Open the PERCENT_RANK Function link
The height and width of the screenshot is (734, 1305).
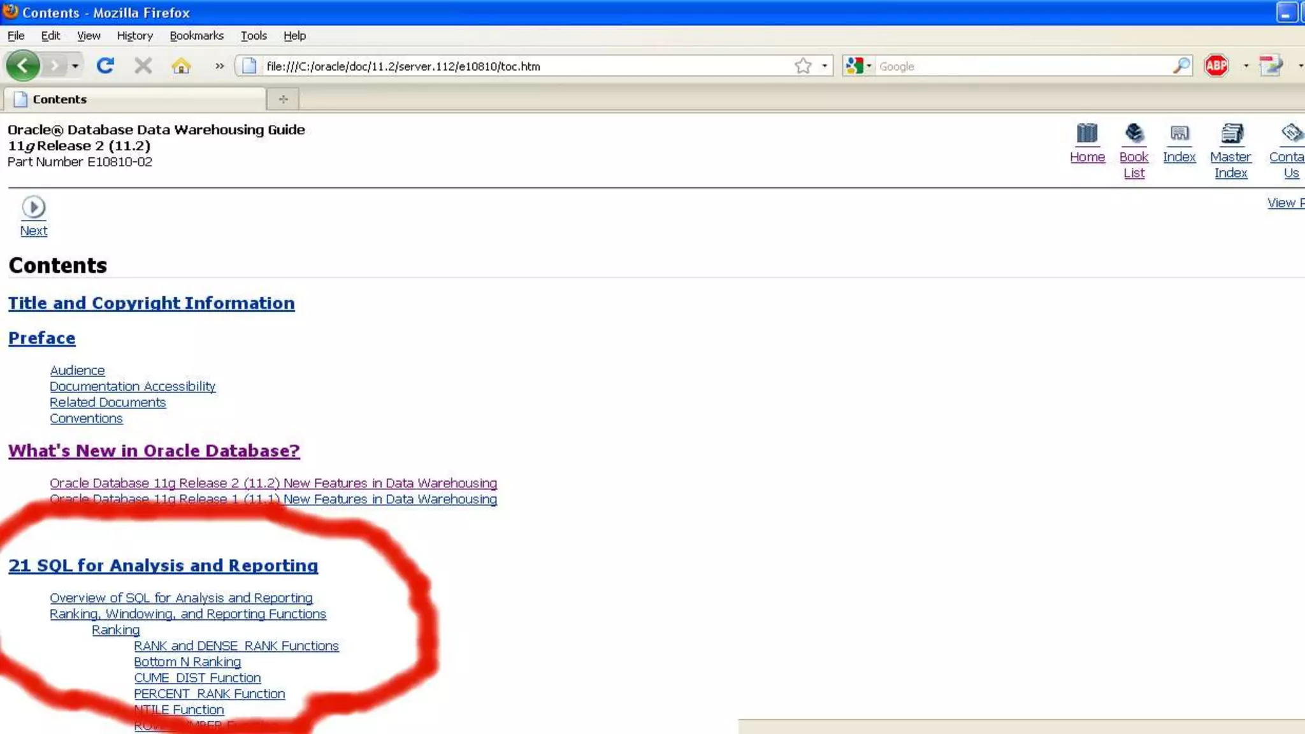[210, 693]
